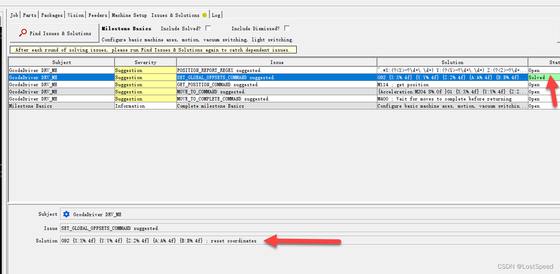Viewport: 560px width, 274px height.
Task: Open the GcodeDriver DRV_ME gear settings icon
Action: 66,214
